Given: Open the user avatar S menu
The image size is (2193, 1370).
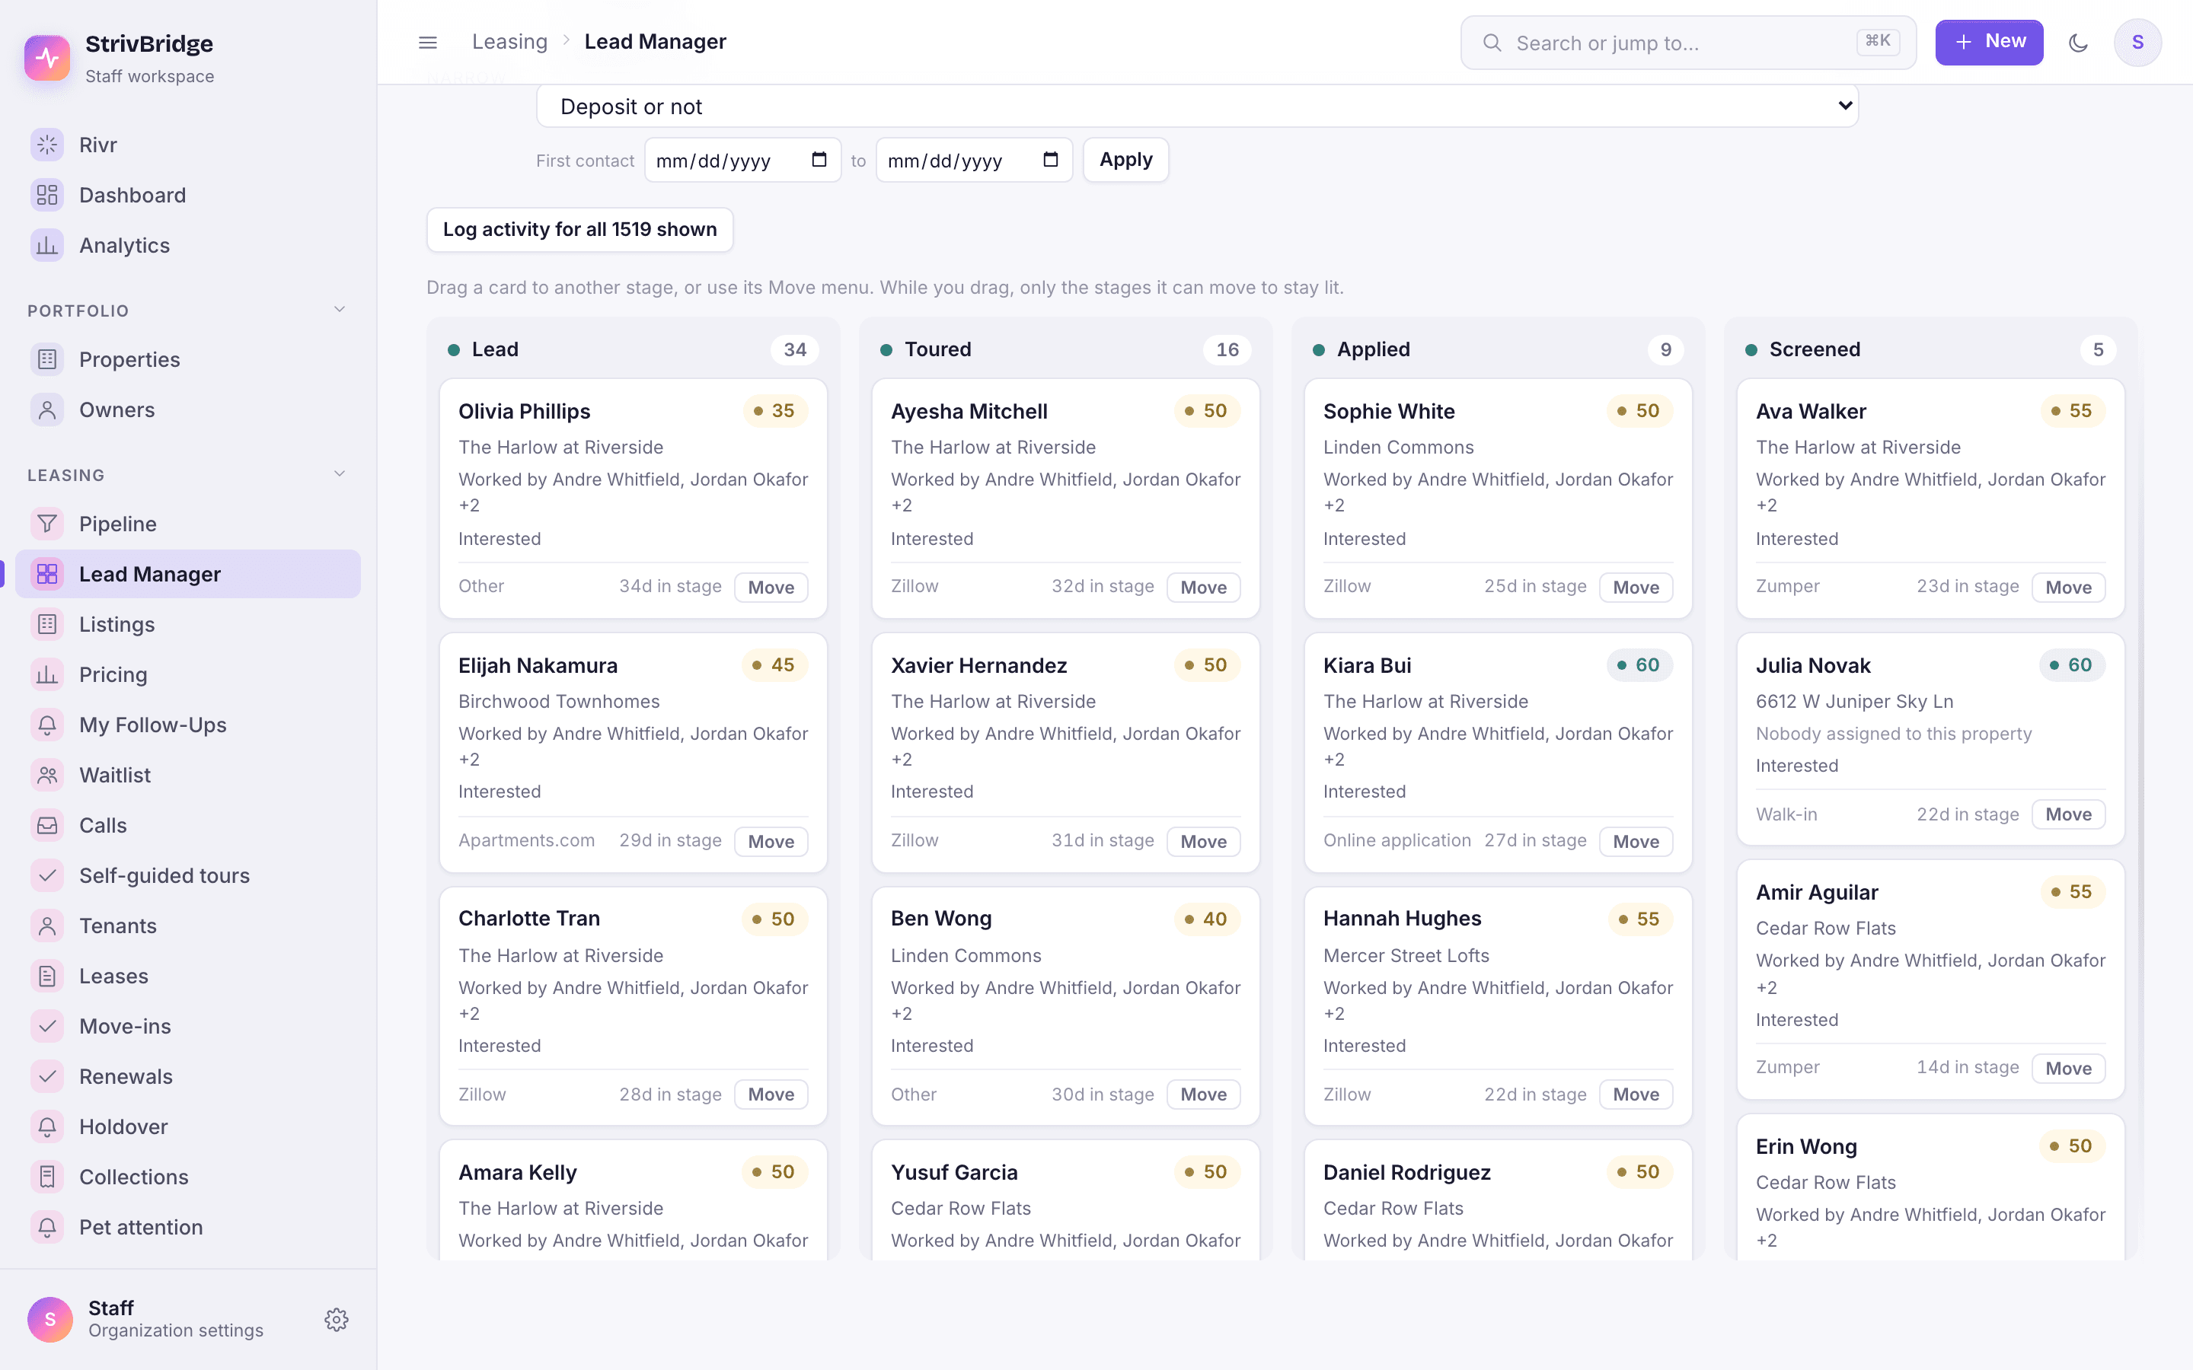Looking at the screenshot, I should pos(2137,43).
